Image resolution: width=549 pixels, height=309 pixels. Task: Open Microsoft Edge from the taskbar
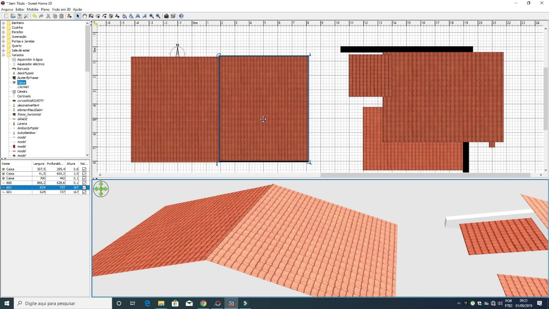[x=147, y=303]
